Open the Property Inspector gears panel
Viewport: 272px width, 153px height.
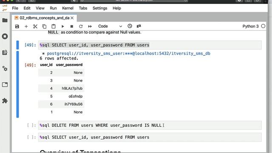(5, 69)
